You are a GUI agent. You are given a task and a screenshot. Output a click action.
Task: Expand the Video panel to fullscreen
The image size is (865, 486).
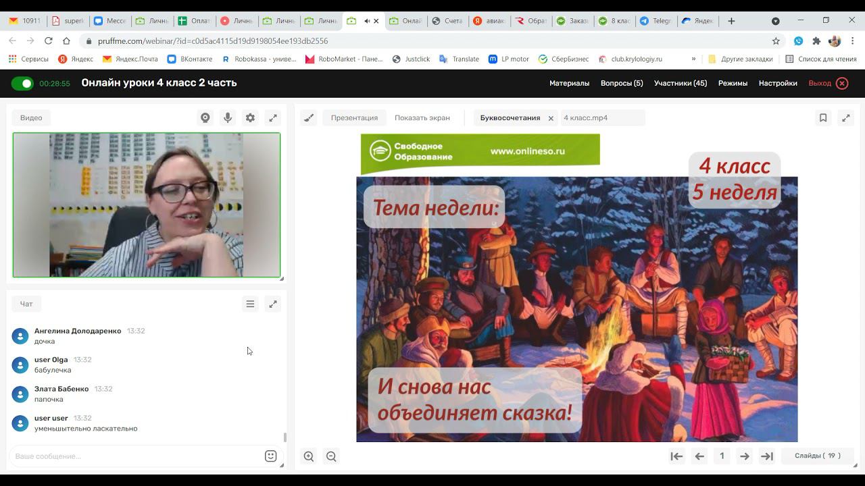click(273, 117)
